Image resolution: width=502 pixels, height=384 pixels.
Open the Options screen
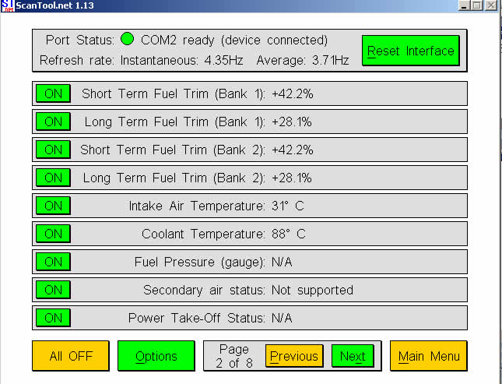point(156,356)
